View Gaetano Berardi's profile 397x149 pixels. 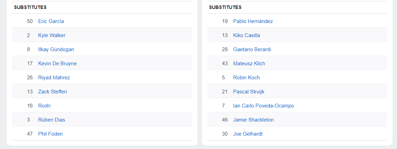coord(252,49)
